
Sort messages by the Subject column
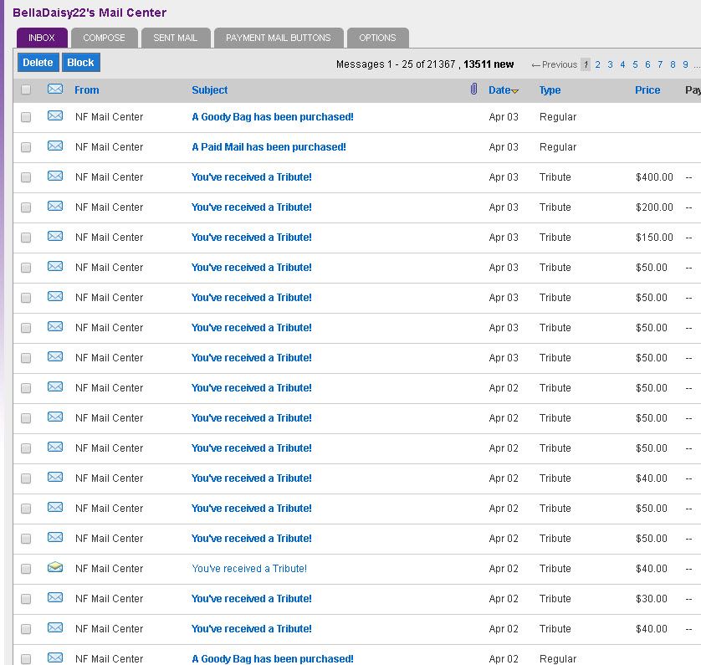(x=210, y=90)
